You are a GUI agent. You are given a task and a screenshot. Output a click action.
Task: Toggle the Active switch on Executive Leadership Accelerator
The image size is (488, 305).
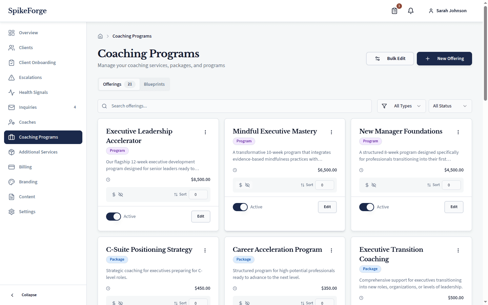(x=114, y=216)
